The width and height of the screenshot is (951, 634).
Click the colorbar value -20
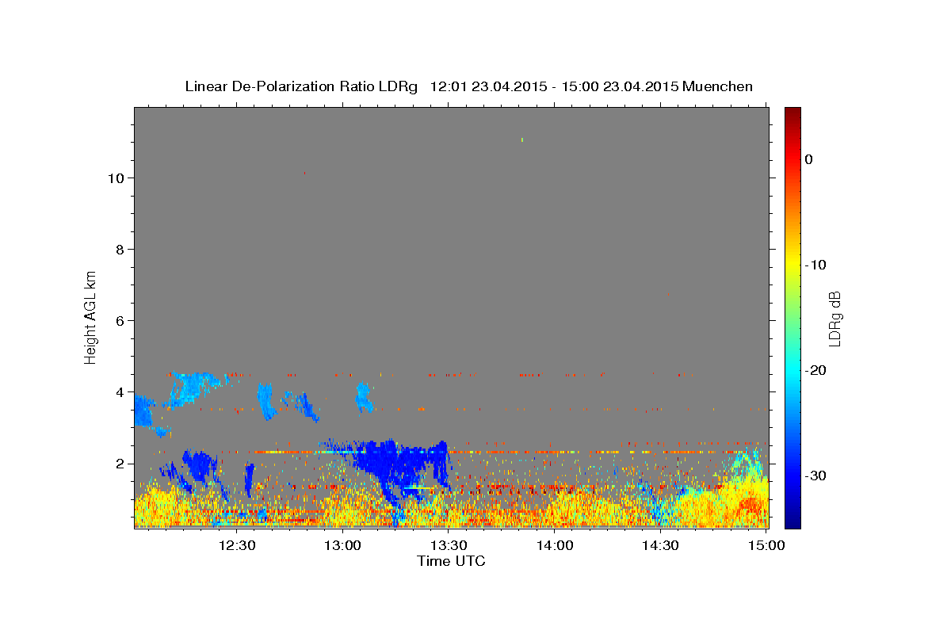(x=816, y=370)
